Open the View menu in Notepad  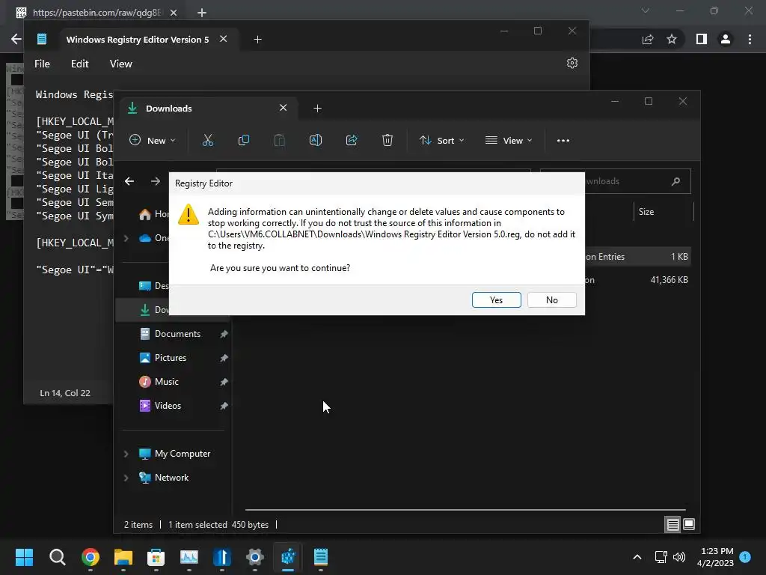[x=120, y=64]
